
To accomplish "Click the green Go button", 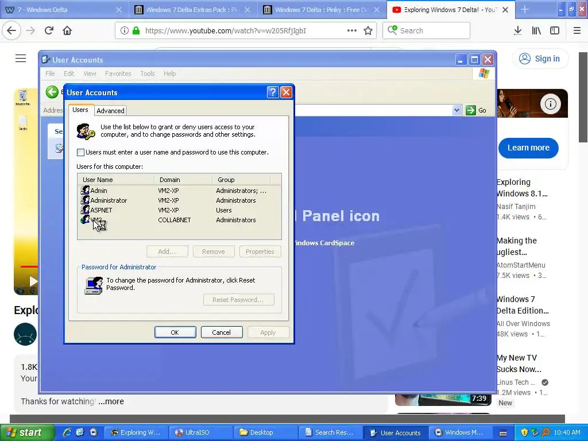I will (476, 110).
